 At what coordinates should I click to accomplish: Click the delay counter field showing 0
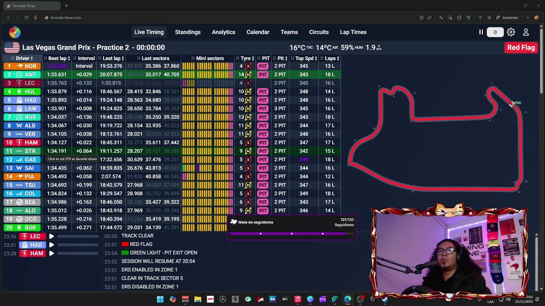pyautogui.click(x=495, y=32)
